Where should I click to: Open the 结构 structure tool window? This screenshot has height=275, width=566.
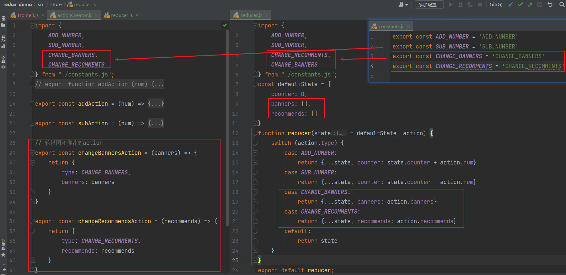click(3, 41)
